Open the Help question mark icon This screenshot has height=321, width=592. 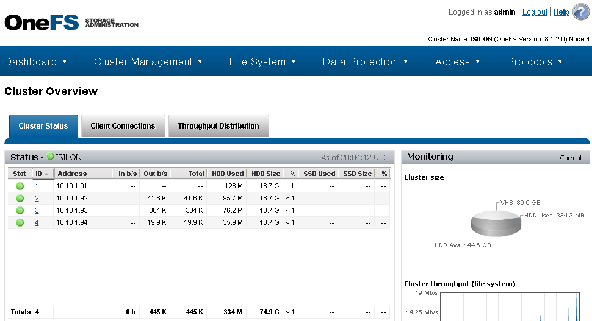click(581, 12)
